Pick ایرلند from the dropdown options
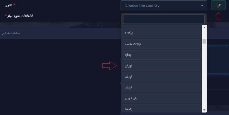This screenshot has height=115, width=229. (x=161, y=77)
